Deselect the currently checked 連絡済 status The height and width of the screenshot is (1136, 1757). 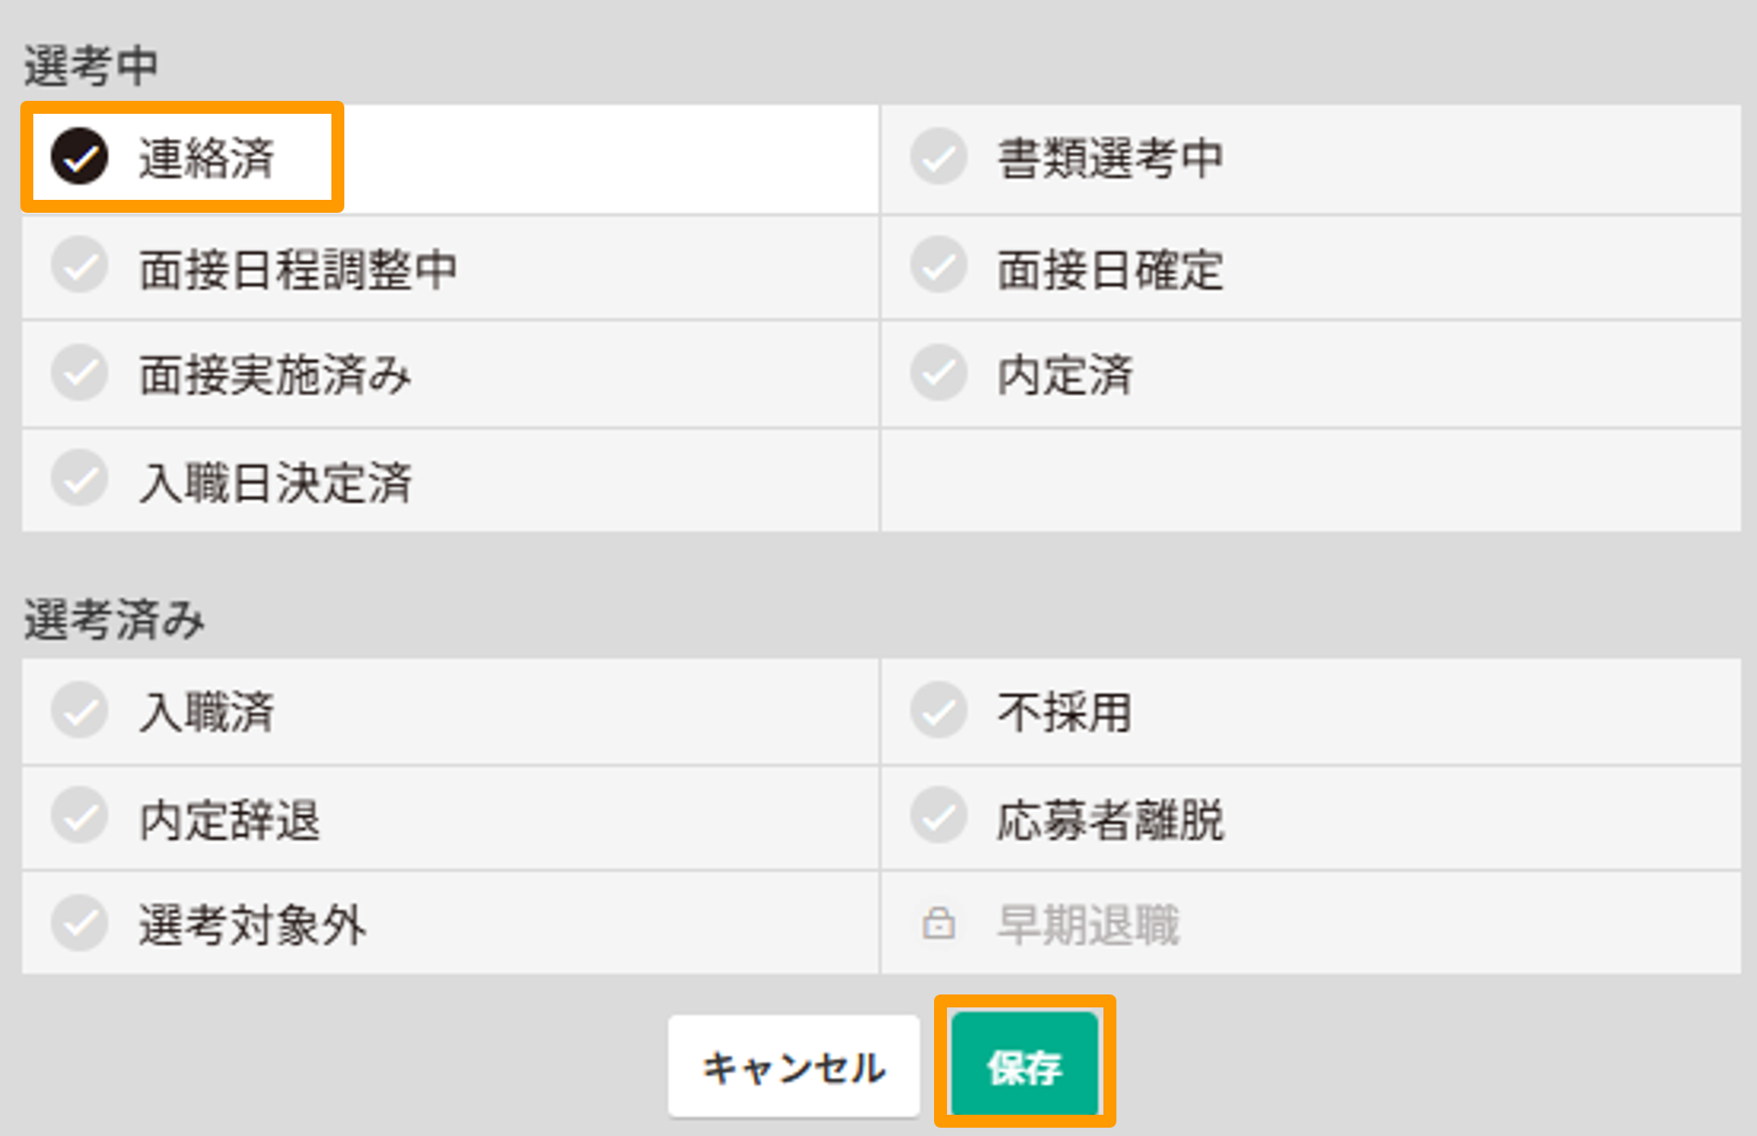point(80,158)
